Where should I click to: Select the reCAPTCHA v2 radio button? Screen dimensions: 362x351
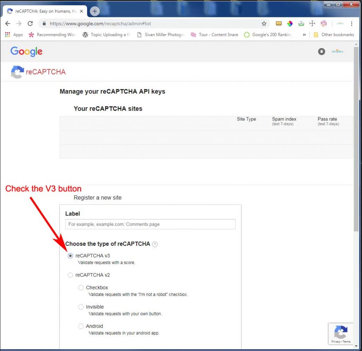70,275
